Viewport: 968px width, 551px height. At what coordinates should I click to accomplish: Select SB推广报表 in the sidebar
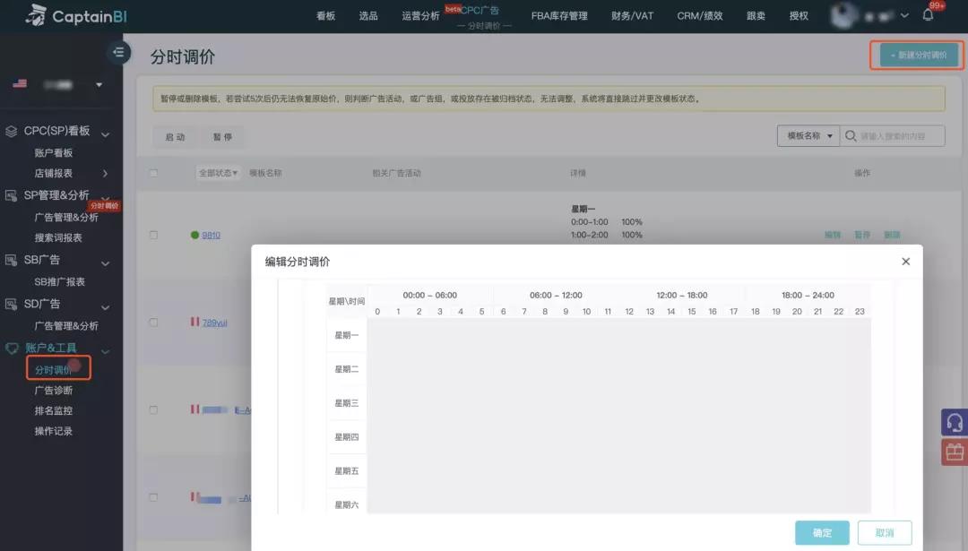click(x=59, y=281)
